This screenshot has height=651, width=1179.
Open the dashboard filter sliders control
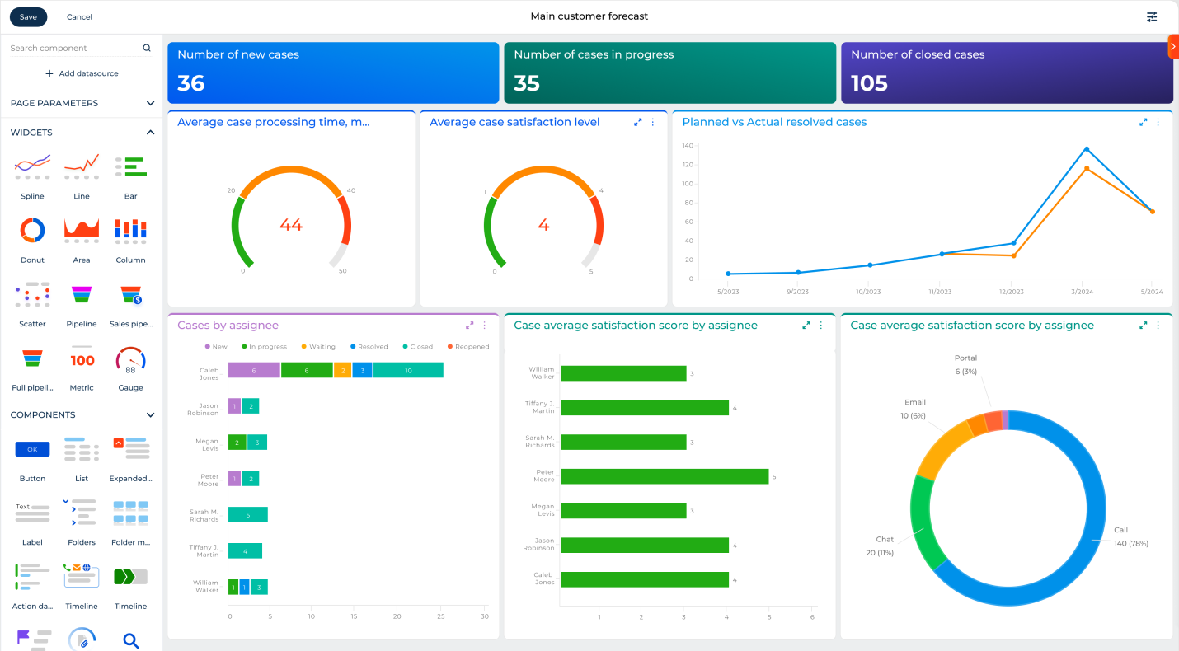point(1152,16)
